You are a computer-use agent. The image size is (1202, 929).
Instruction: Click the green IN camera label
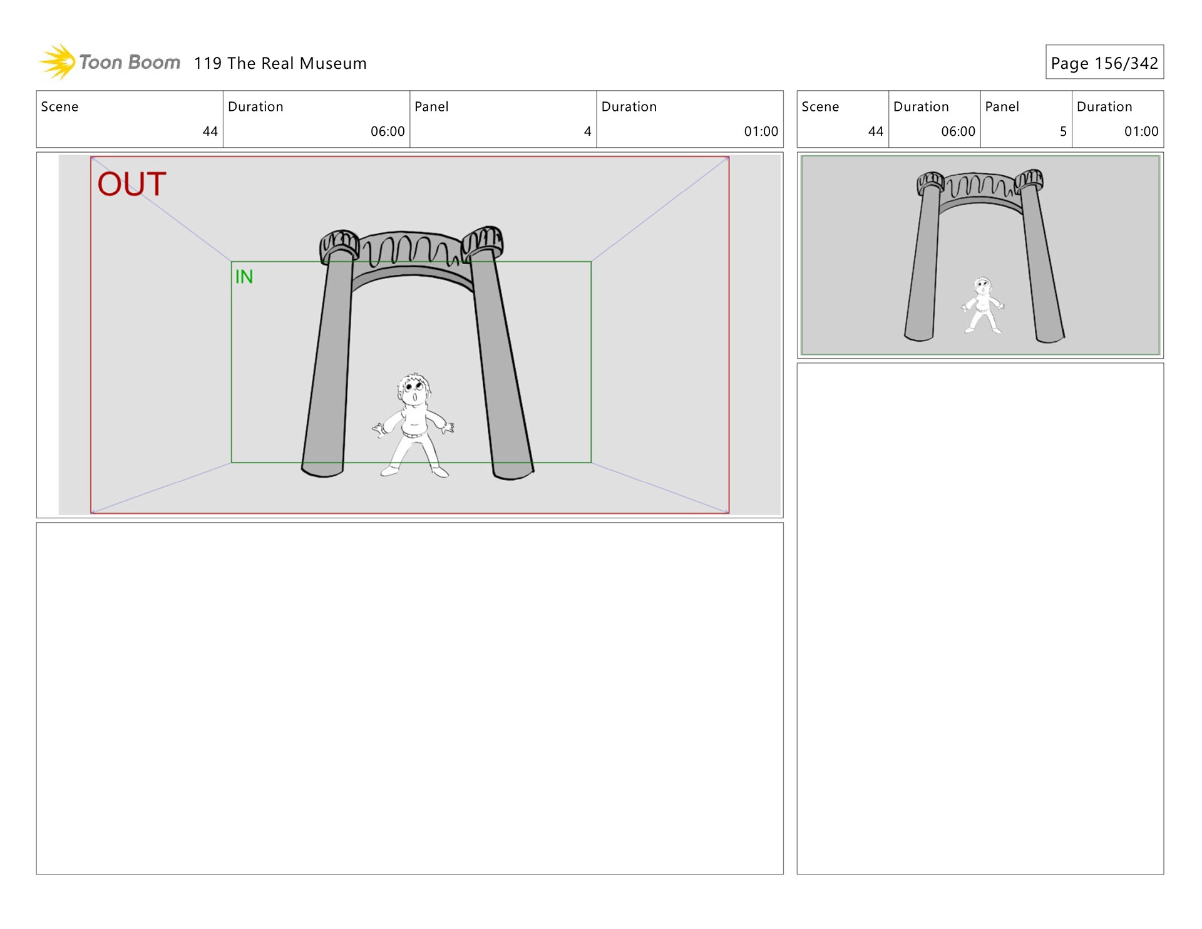click(244, 277)
